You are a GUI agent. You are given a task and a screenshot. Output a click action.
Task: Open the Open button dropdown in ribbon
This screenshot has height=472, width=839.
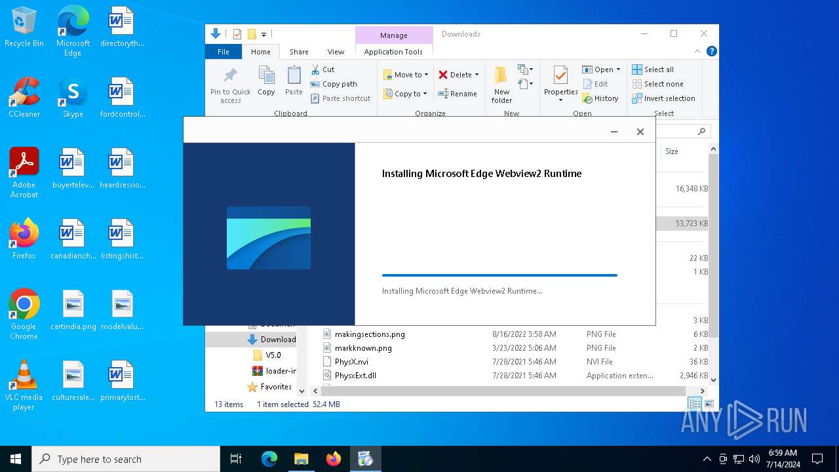[618, 69]
